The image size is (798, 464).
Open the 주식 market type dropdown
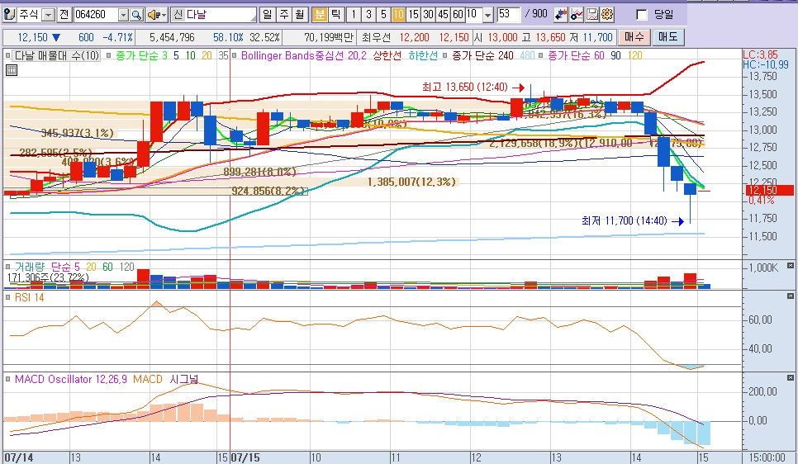click(48, 15)
